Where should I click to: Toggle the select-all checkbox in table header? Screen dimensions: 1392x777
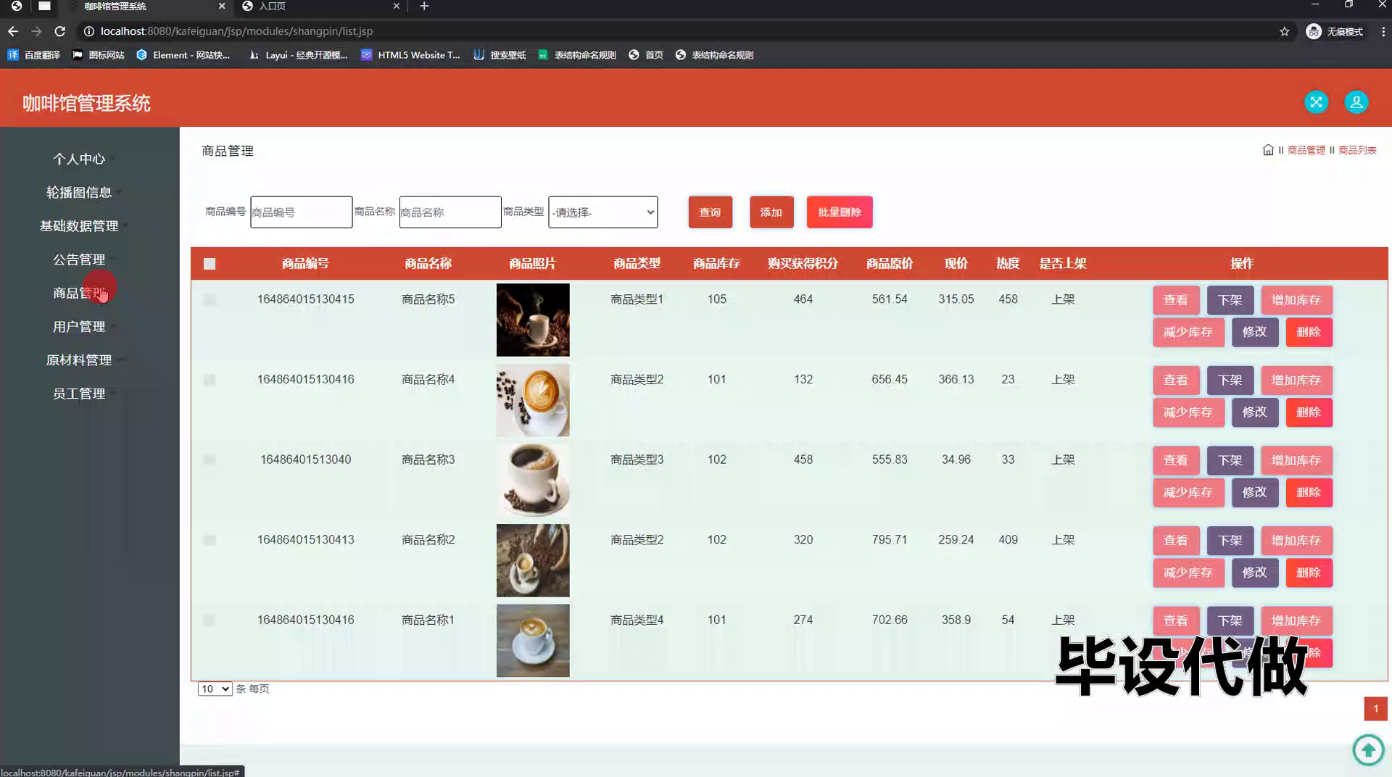210,264
